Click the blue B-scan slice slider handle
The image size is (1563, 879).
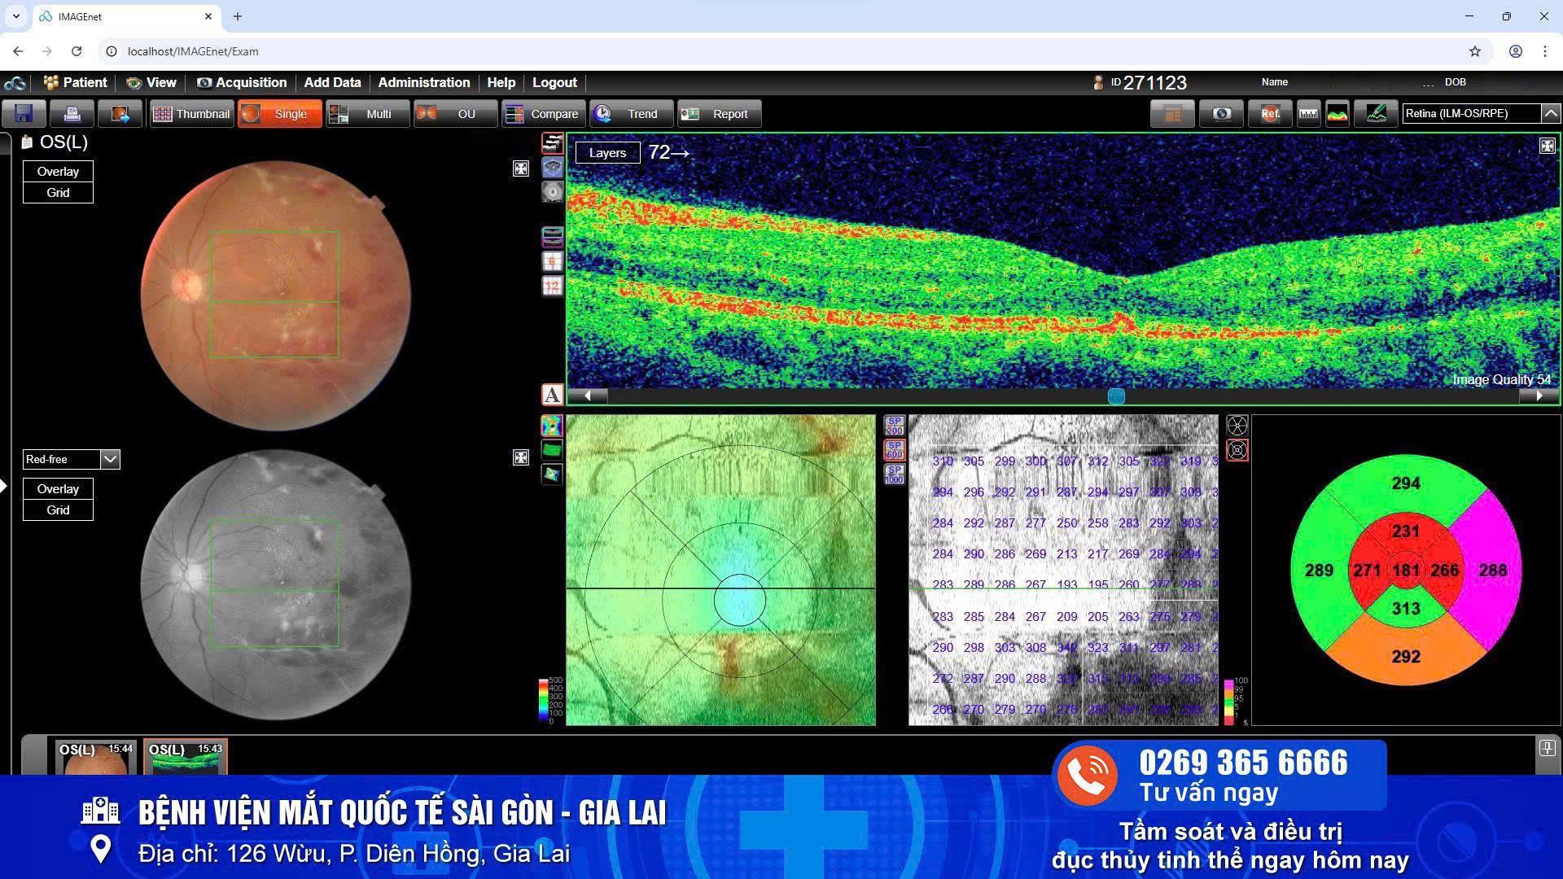pyautogui.click(x=1116, y=396)
